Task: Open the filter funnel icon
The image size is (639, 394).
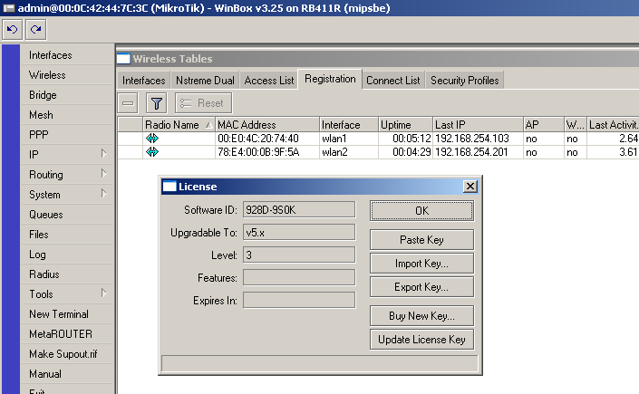Action: click(x=157, y=103)
